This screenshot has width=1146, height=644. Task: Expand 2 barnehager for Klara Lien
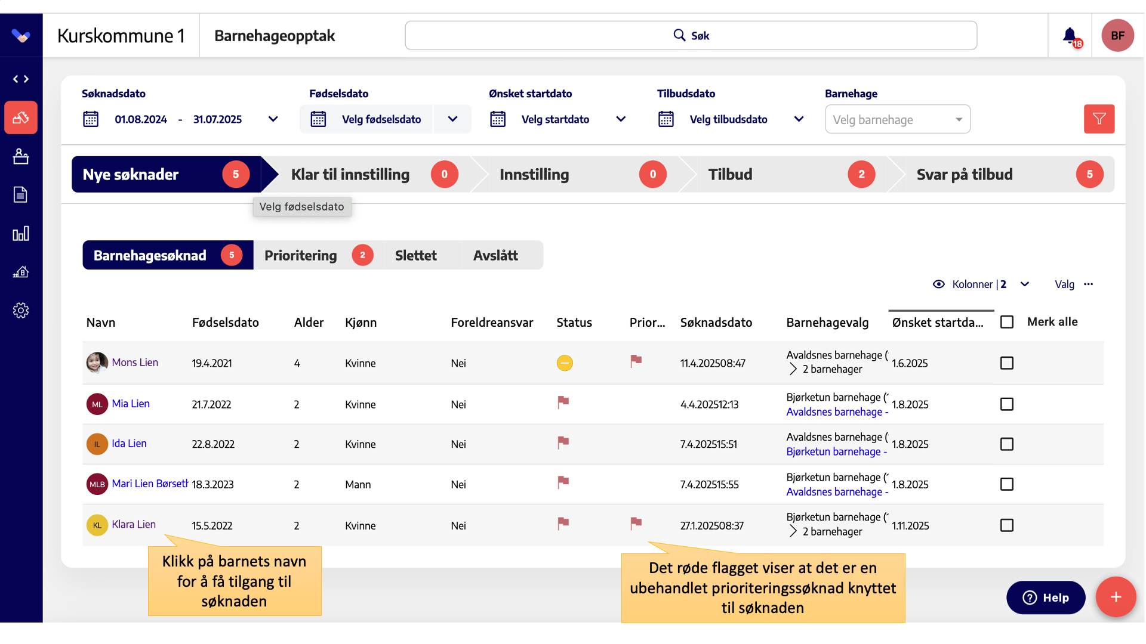tap(793, 531)
